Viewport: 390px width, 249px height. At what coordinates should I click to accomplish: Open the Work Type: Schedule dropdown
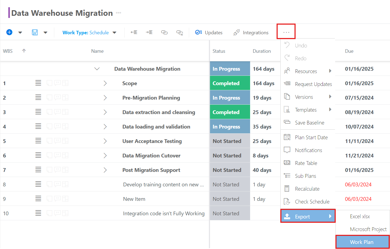coord(89,33)
